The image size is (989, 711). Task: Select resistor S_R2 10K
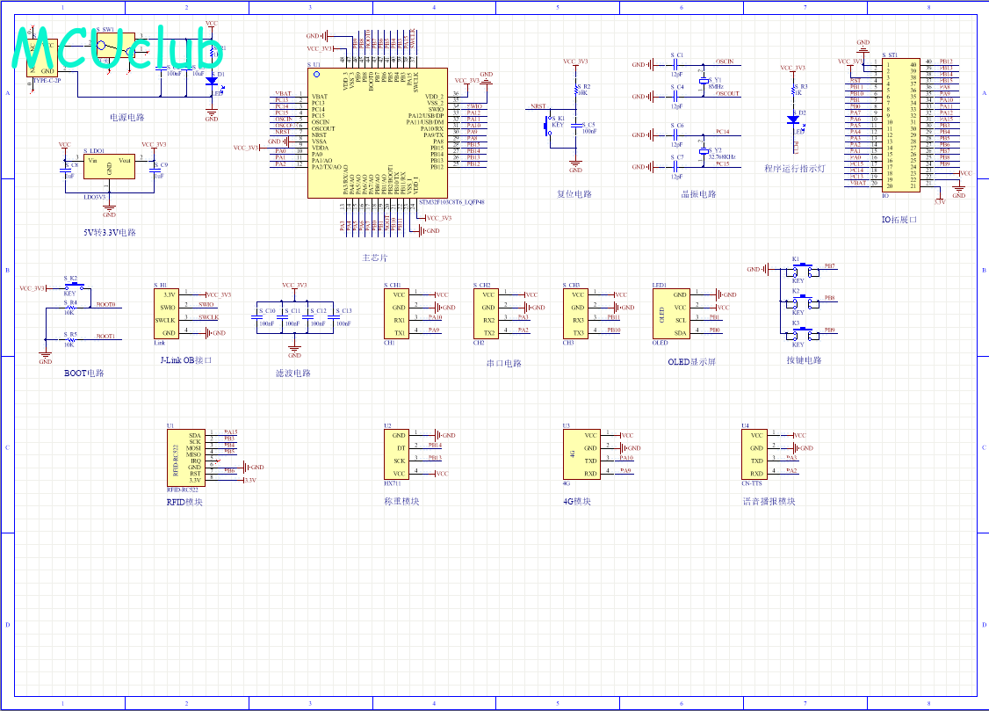(576, 91)
